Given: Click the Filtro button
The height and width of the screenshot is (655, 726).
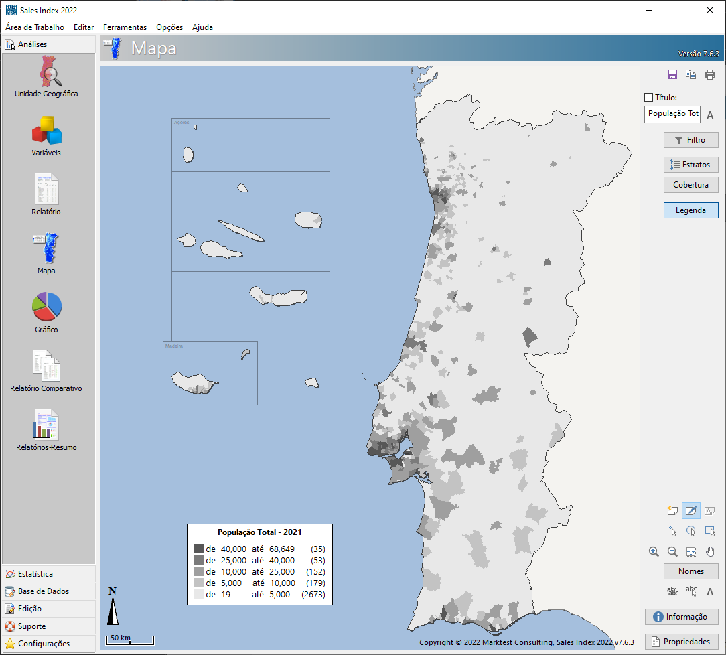Looking at the screenshot, I should coord(691,140).
